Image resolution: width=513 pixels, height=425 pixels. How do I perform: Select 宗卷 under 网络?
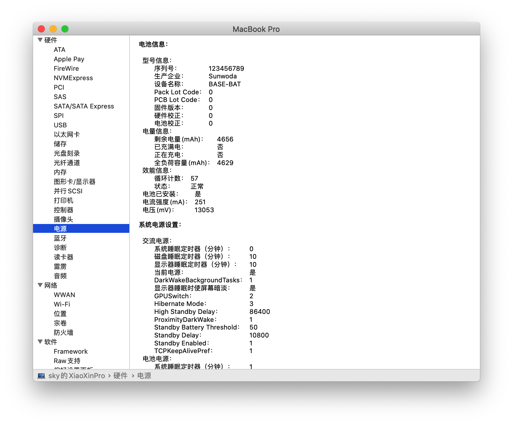(x=60, y=323)
